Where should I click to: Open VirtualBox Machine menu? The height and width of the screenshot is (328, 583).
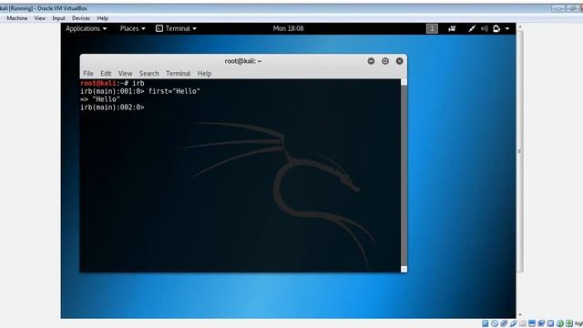pos(16,18)
